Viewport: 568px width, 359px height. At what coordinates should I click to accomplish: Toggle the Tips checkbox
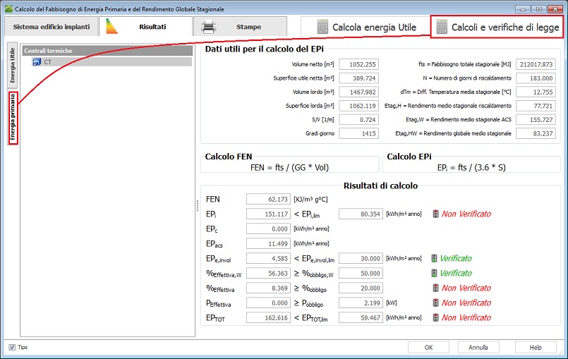pyautogui.click(x=12, y=347)
